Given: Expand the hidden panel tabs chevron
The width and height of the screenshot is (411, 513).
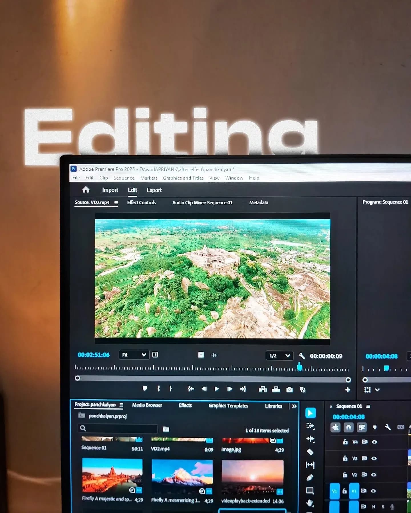Looking at the screenshot, I should tap(294, 406).
